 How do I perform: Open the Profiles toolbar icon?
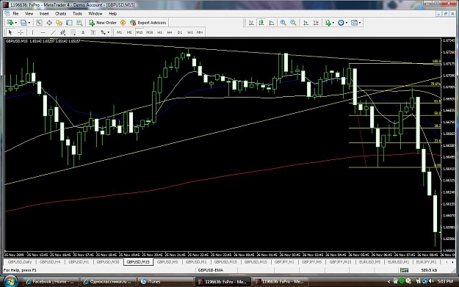tap(24, 23)
